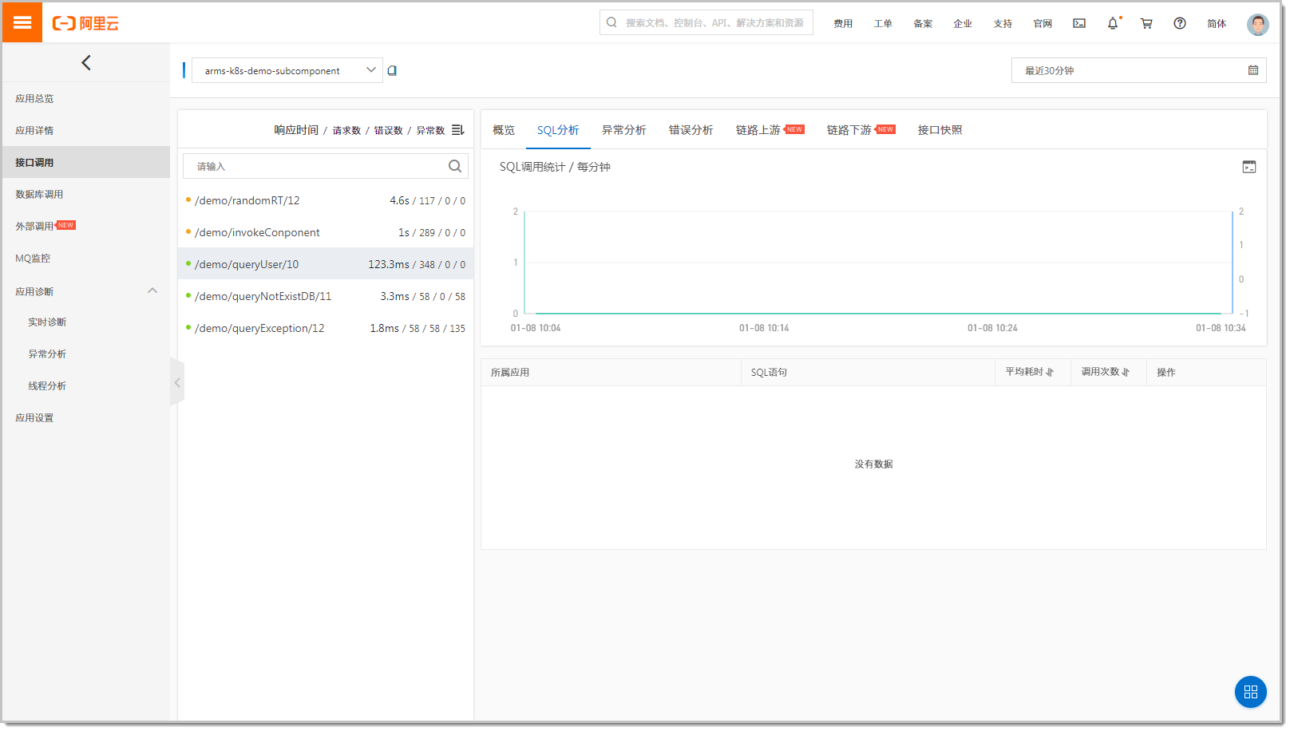Click 备案 in the top navigation
The image size is (1290, 731).
[x=923, y=23]
